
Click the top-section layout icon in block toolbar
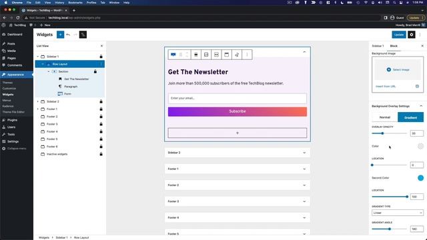coord(227,55)
